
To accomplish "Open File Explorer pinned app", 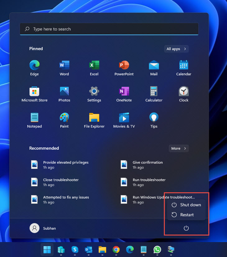I will [94, 120].
